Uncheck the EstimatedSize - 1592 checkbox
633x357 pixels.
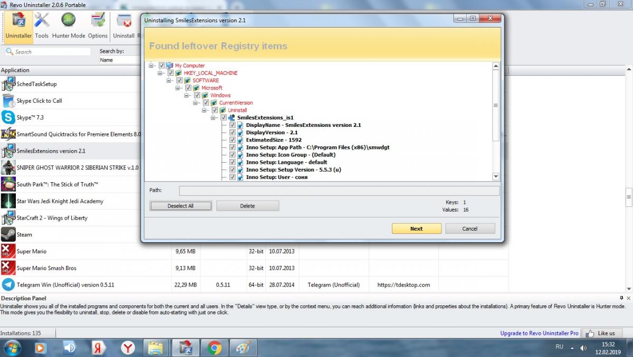point(233,140)
